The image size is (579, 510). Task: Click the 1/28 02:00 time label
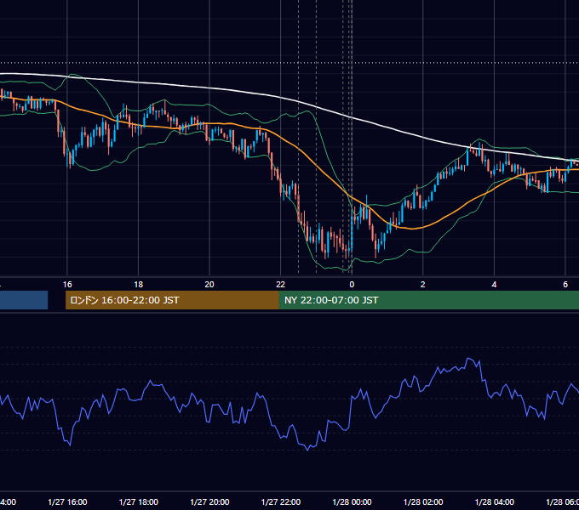423,502
